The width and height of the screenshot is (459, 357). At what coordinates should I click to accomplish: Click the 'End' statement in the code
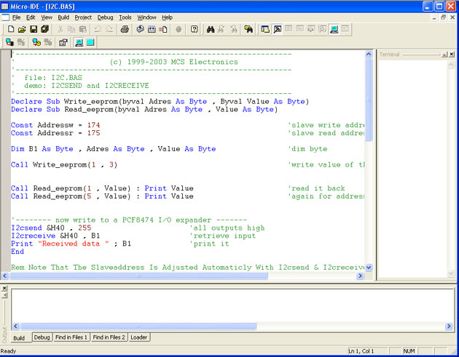pos(17,252)
